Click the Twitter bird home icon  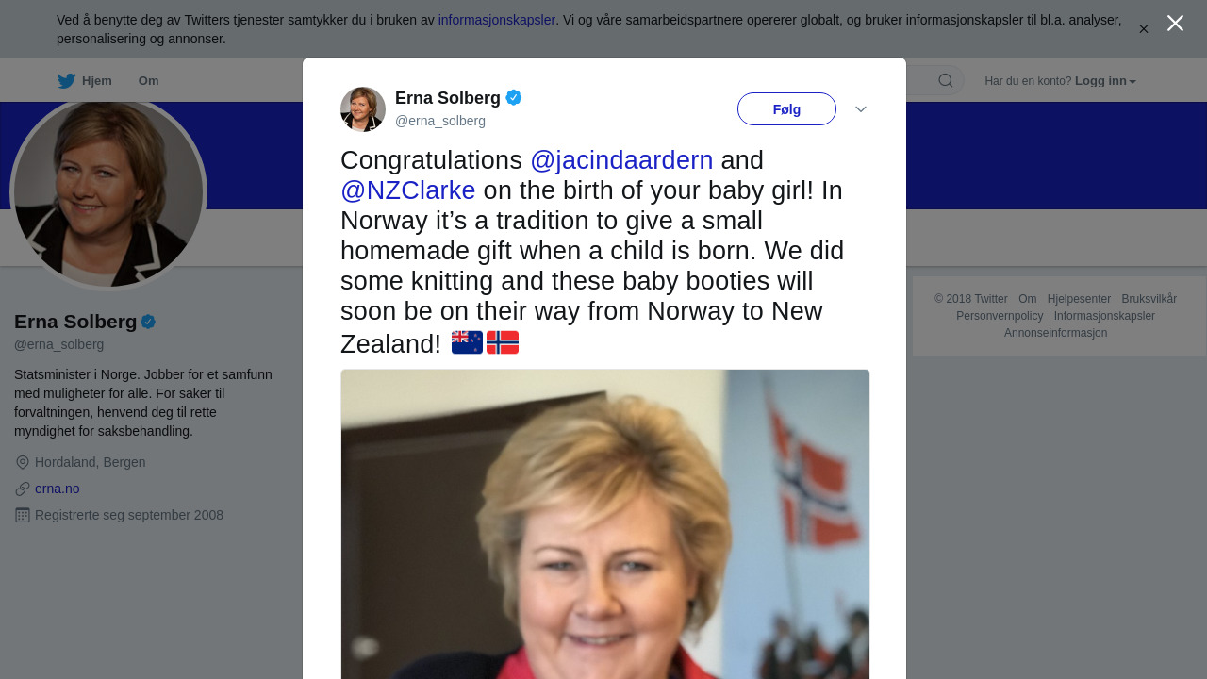66,81
